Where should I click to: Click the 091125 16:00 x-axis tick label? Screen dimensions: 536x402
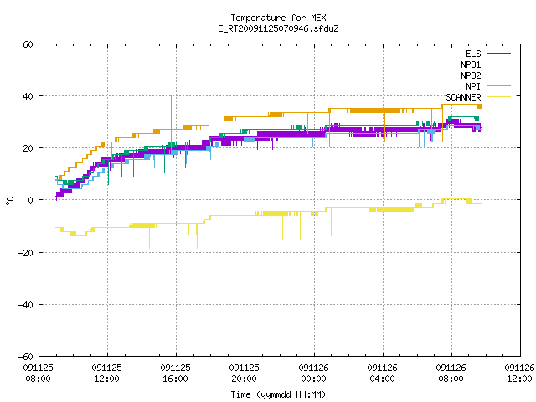point(175,373)
